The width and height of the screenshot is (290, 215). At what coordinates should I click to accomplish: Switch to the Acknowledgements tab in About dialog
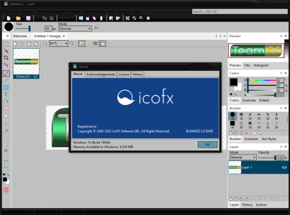[x=100, y=74]
